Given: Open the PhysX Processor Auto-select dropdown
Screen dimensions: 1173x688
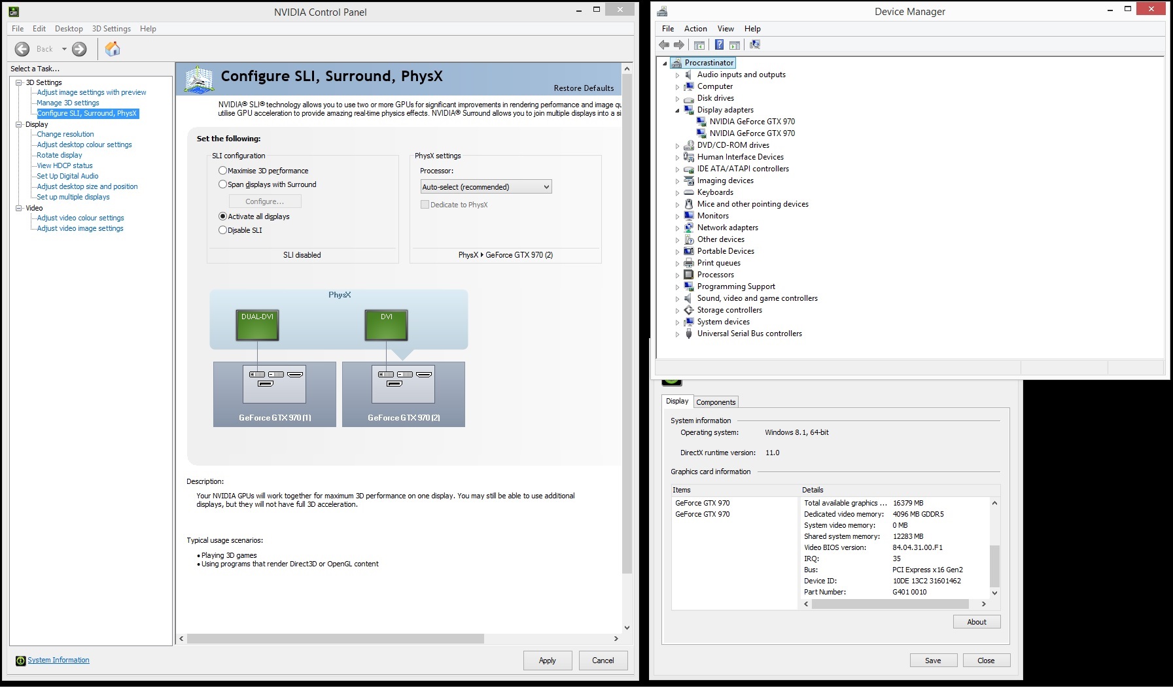Looking at the screenshot, I should (x=486, y=187).
